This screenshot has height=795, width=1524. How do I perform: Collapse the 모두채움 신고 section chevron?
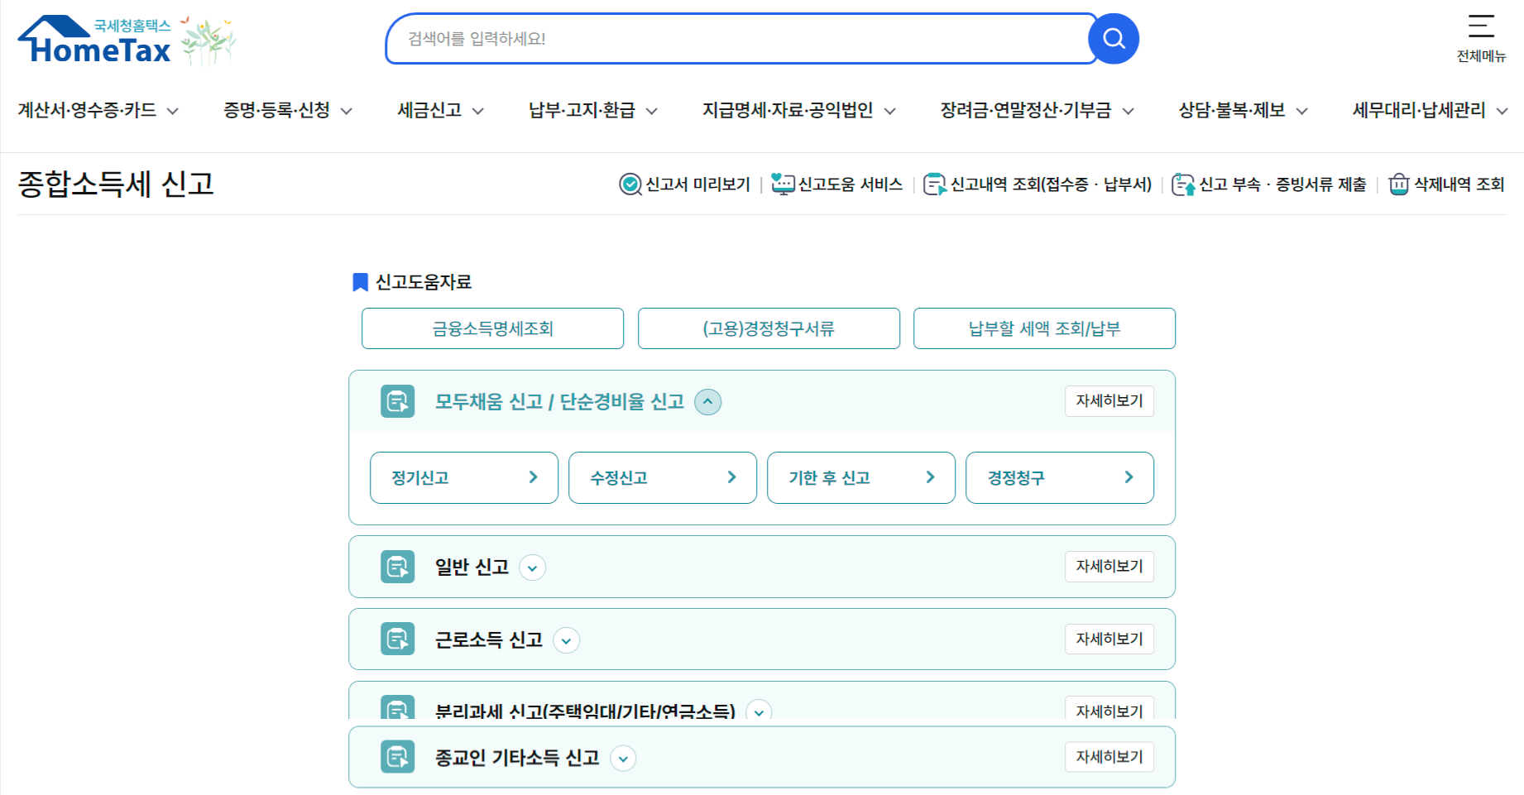click(708, 401)
